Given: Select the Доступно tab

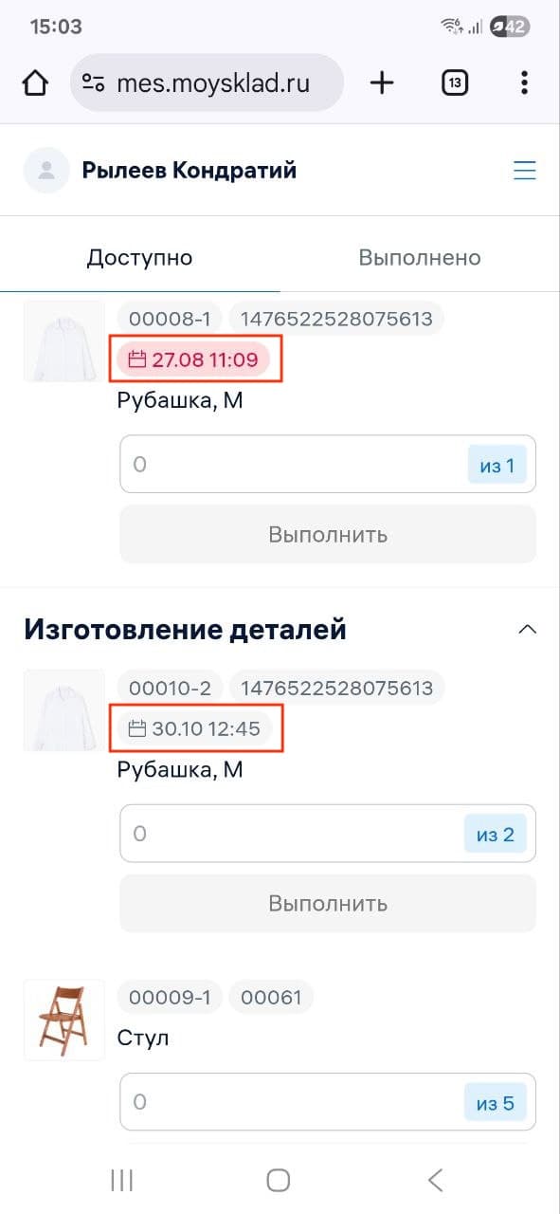Looking at the screenshot, I should coord(139,256).
